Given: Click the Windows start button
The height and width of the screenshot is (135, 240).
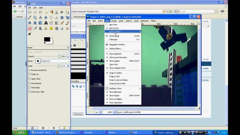Looking at the screenshot, I should coord(20,132).
